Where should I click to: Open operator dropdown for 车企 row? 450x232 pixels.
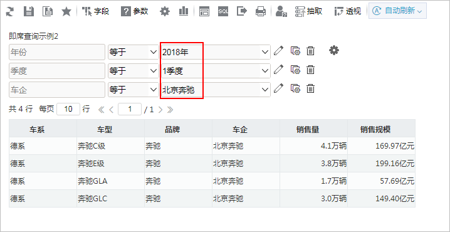coord(133,90)
